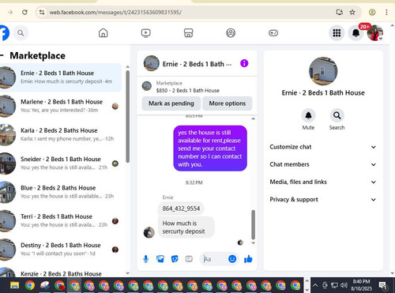Click the purple 'yes the house is still available' message
Viewport: 395px width, 293px height.
(x=210, y=148)
